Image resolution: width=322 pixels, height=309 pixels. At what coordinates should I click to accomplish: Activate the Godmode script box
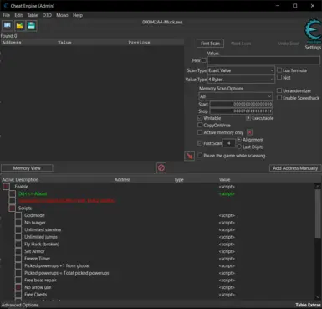tap(18, 215)
